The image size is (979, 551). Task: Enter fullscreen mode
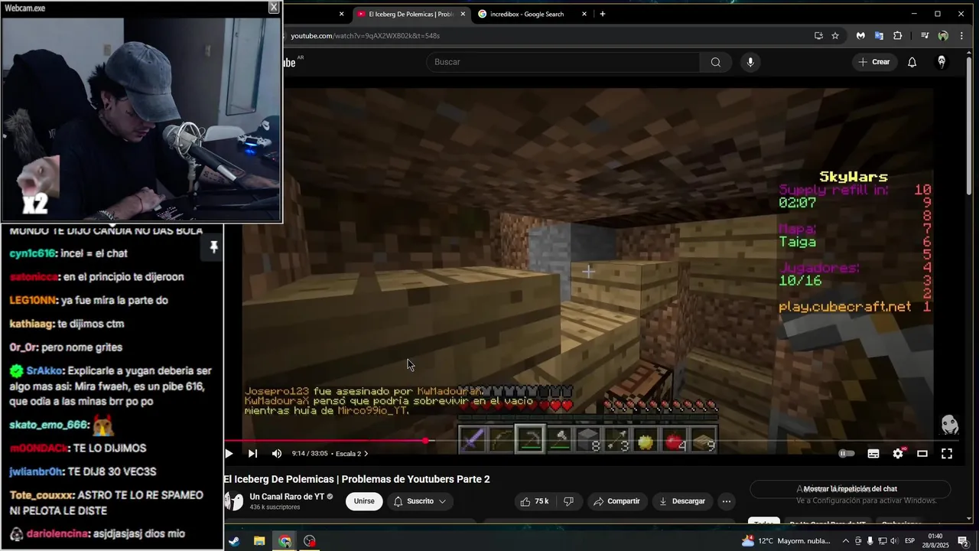(947, 454)
